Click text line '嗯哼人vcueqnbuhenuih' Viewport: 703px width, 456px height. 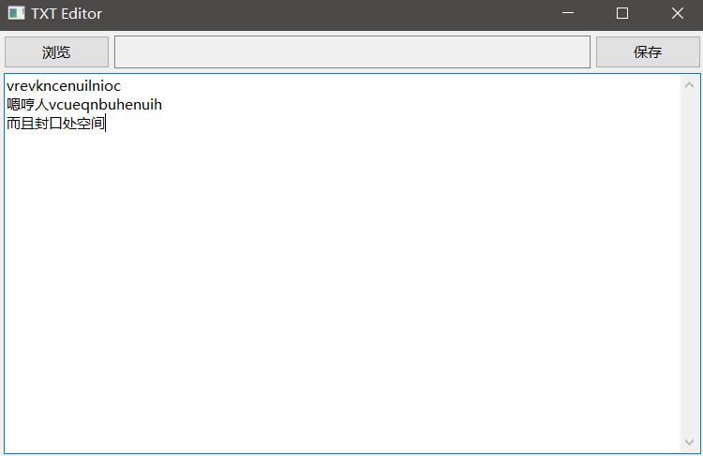(x=84, y=105)
